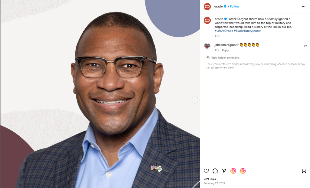Open the #BlackHistoryMonth hashtag

point(248,31)
